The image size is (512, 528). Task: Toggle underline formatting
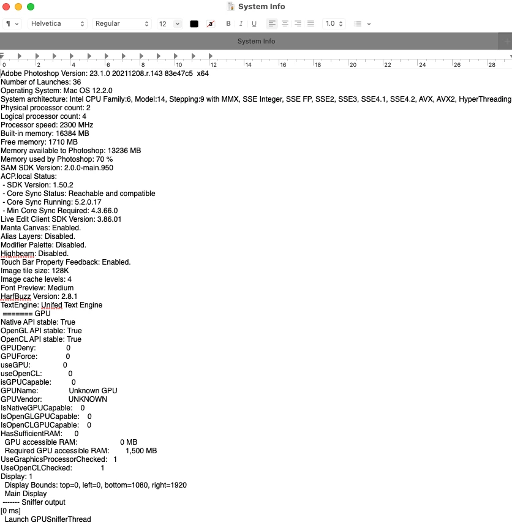(x=254, y=23)
